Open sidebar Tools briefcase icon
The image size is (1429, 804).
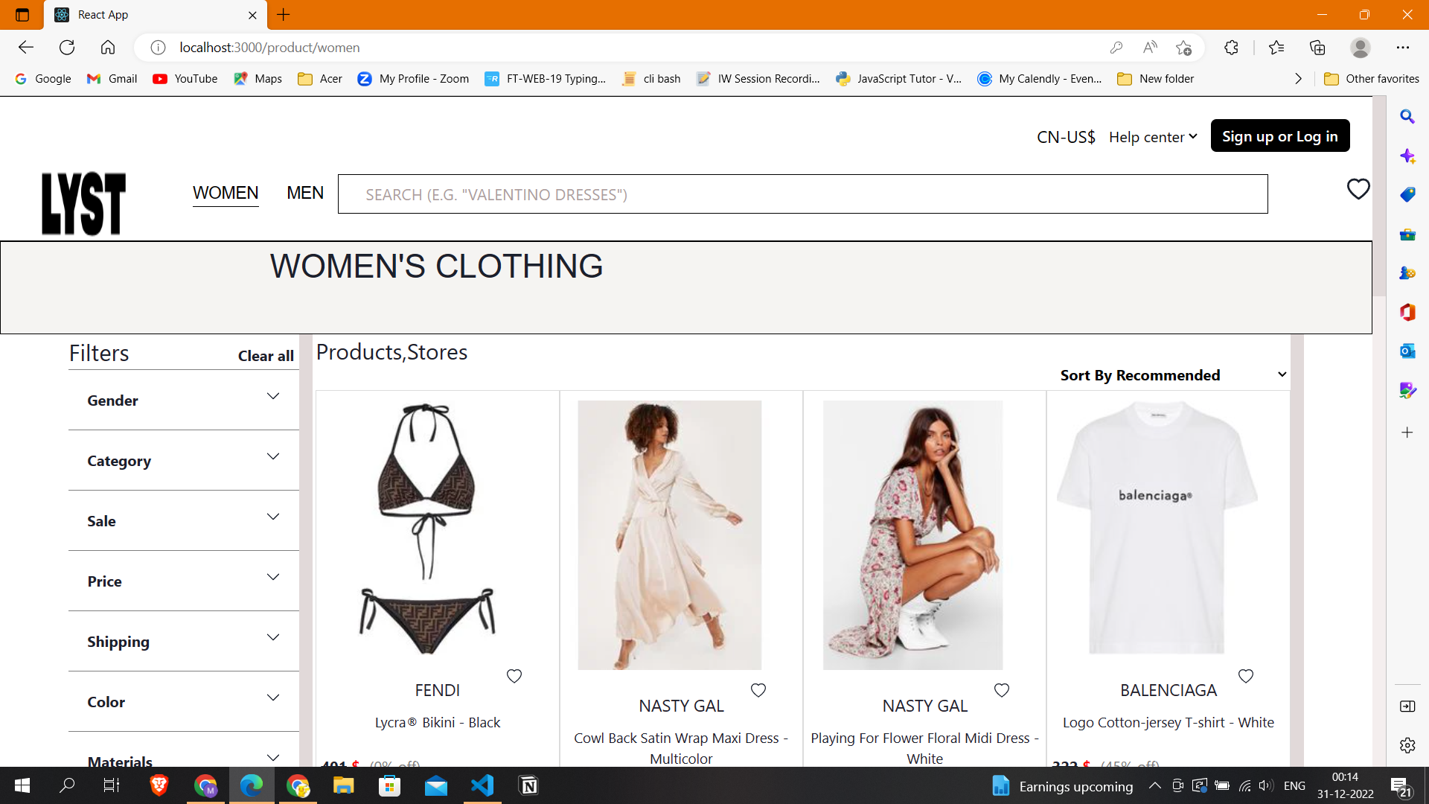point(1407,234)
